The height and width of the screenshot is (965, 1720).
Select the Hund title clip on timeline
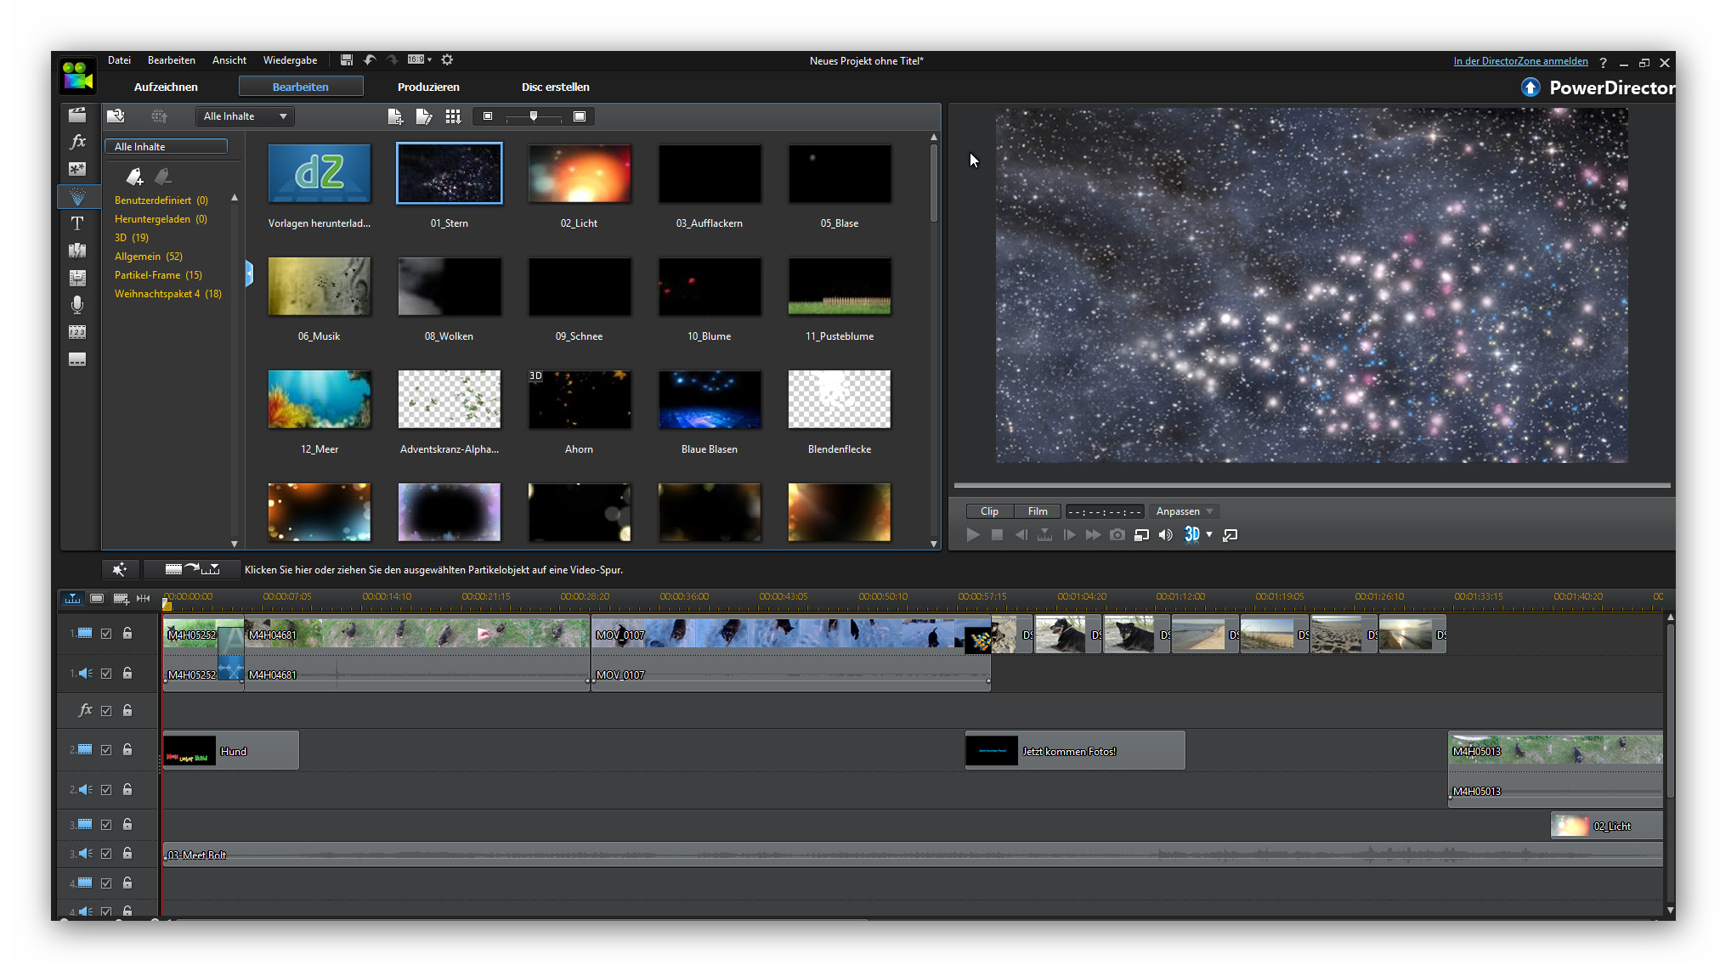[x=230, y=750]
